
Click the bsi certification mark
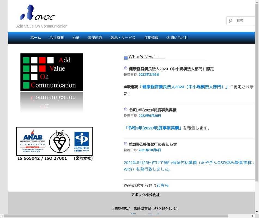click(59, 141)
